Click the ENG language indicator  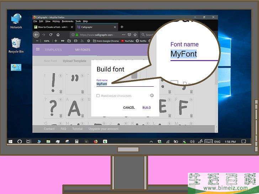coord(217,142)
